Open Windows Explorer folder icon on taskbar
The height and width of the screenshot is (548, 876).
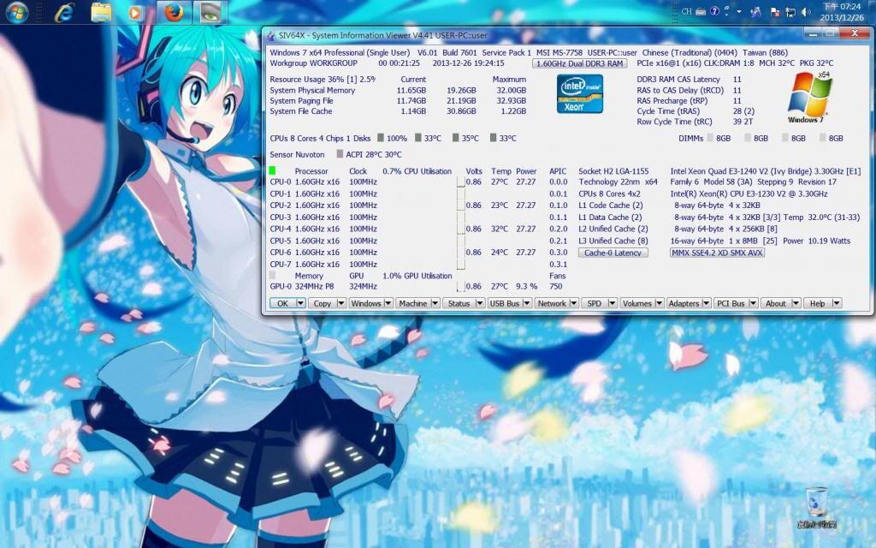pyautogui.click(x=101, y=12)
